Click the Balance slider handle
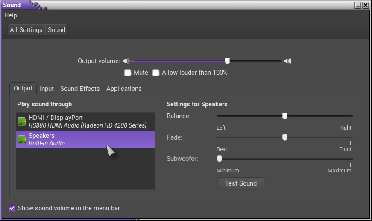Image resolution: width=372 pixels, height=221 pixels. click(285, 116)
